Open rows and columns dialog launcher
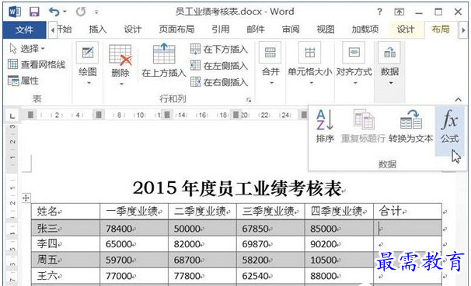Viewport: 471px width, 286px height. pyautogui.click(x=249, y=100)
